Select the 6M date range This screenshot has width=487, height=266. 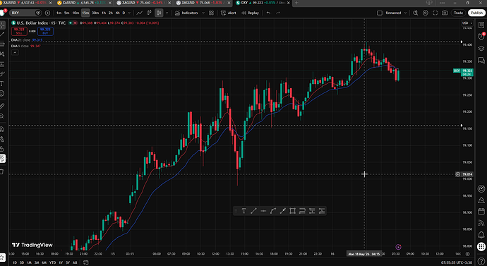pos(44,262)
